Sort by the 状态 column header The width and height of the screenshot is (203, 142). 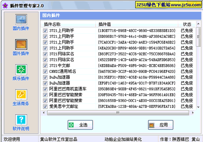[x=187, y=24]
